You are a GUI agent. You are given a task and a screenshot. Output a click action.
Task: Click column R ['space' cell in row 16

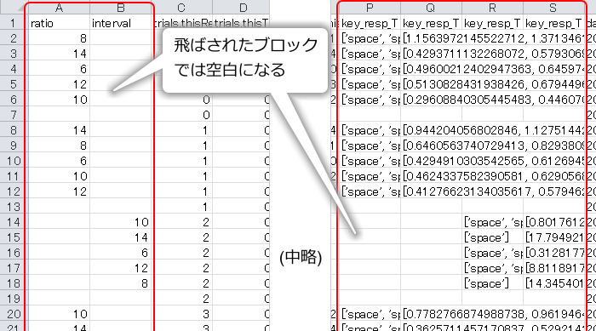(x=493, y=253)
